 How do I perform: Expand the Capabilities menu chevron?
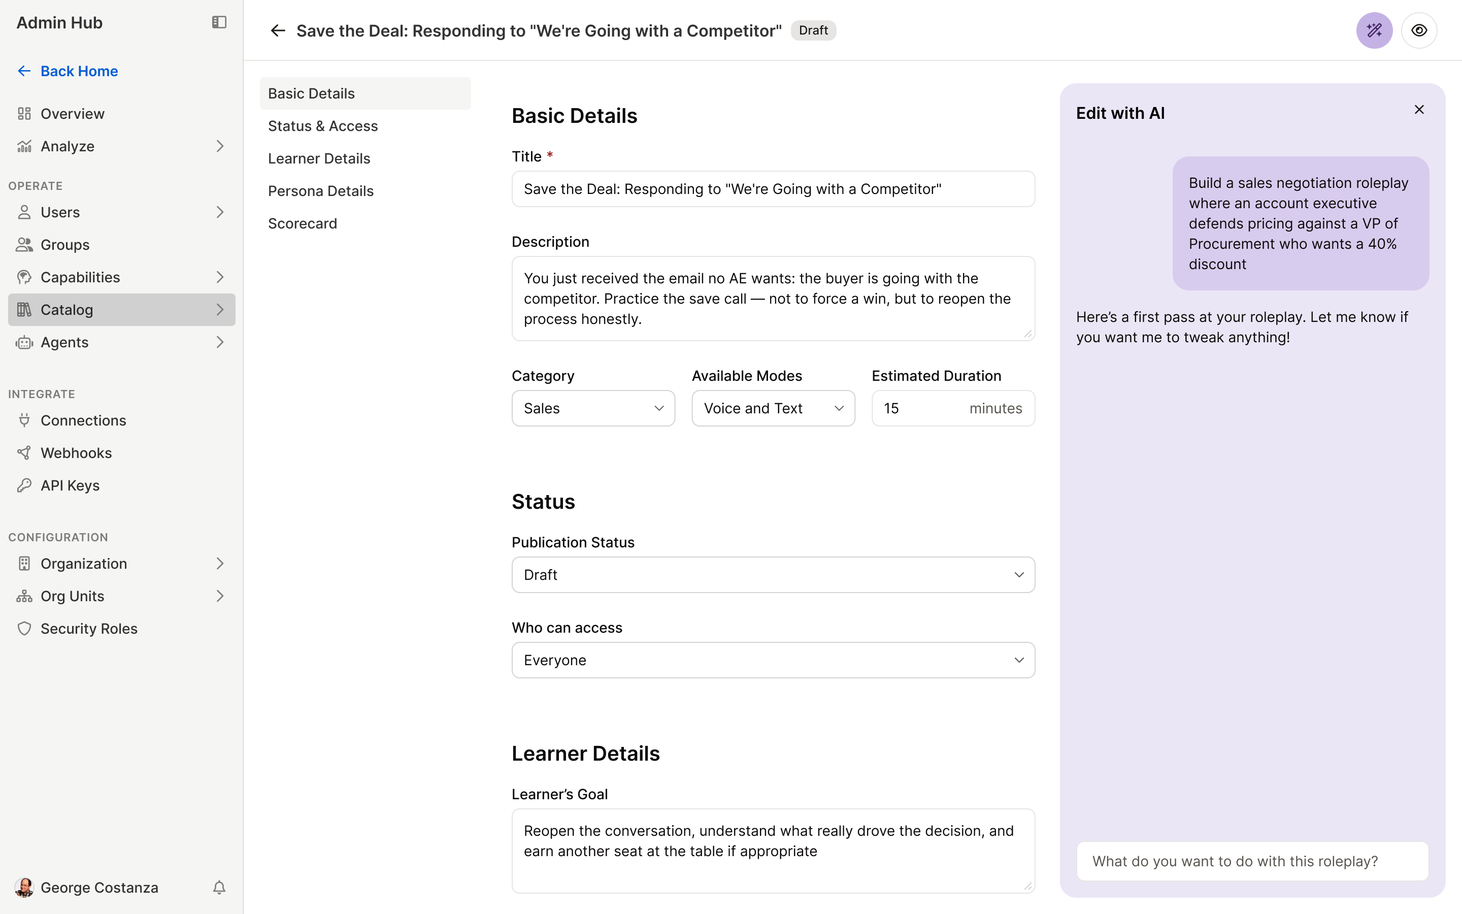coord(220,277)
